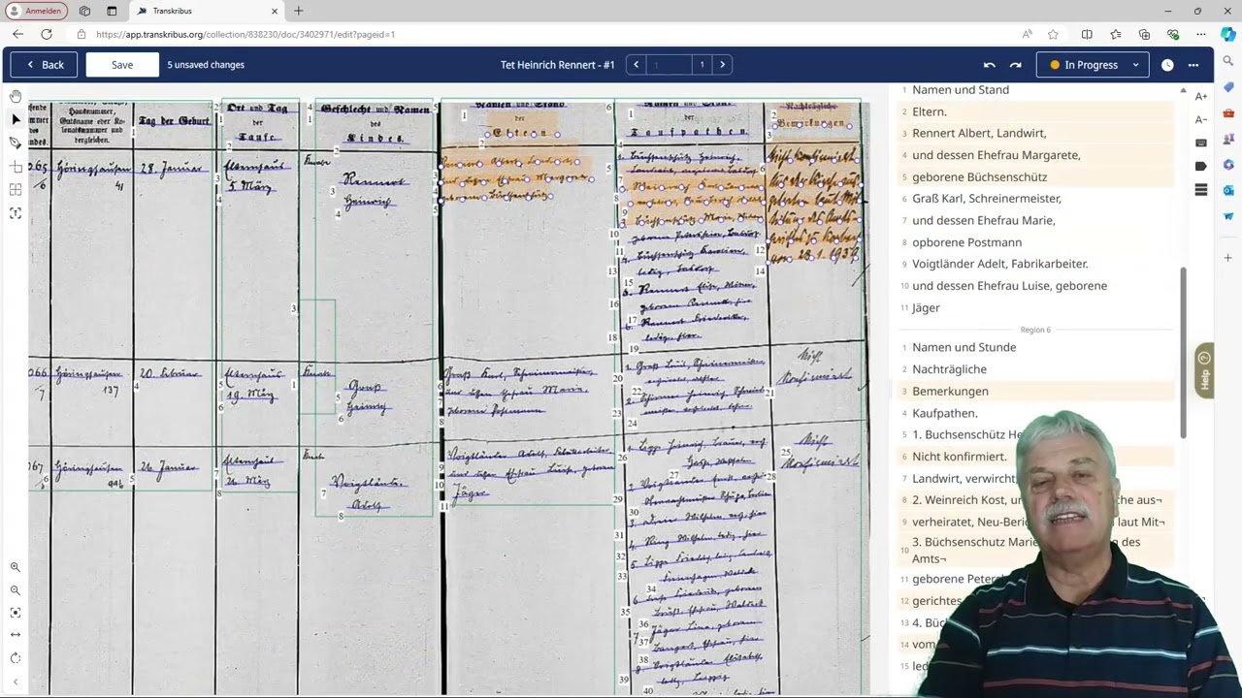Fit image to width
Screen dimensions: 1242x698
(16, 635)
